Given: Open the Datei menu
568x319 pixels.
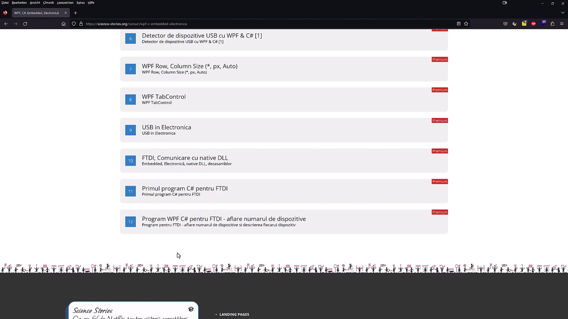Looking at the screenshot, I should click(5, 3).
